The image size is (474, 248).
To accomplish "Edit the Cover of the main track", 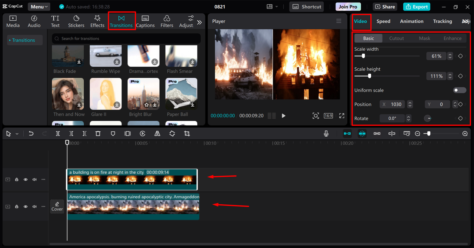I will click(57, 206).
